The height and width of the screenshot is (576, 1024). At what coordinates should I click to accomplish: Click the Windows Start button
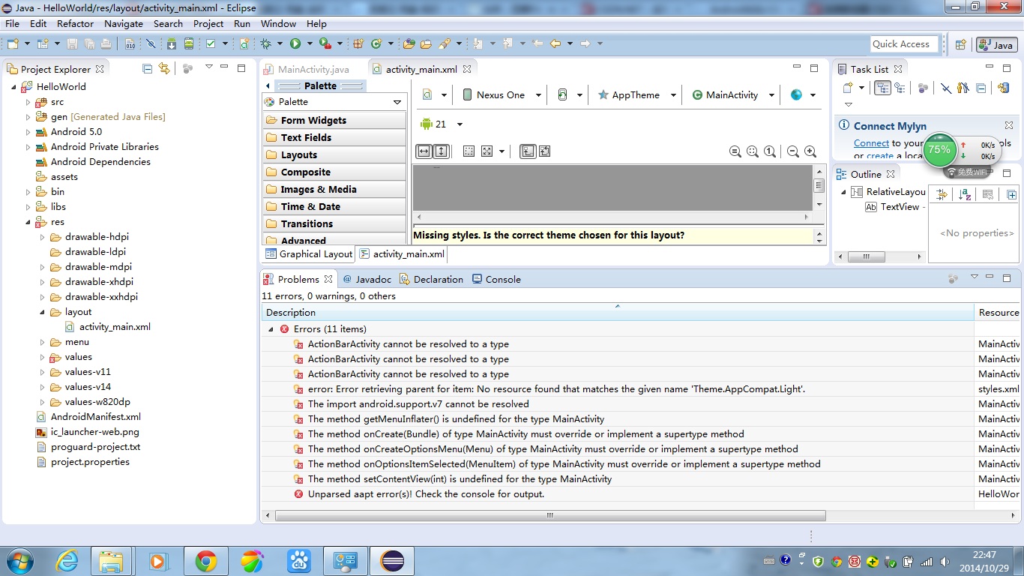pyautogui.click(x=20, y=561)
